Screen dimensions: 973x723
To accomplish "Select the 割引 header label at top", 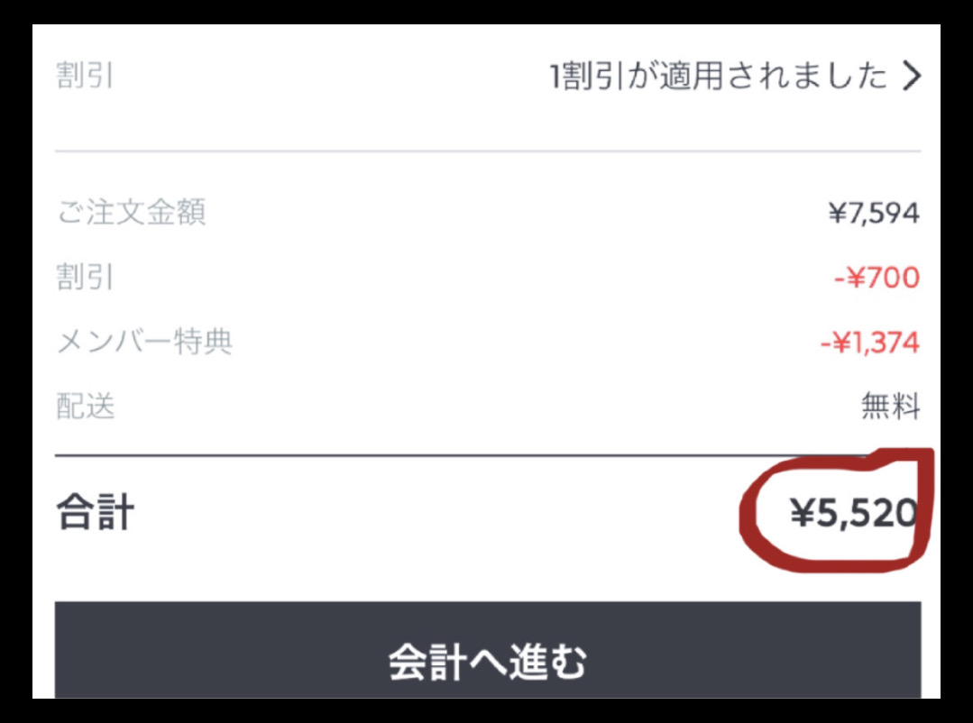I will click(x=85, y=76).
